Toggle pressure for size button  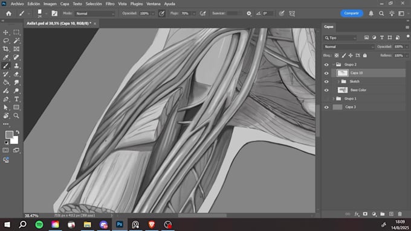[x=282, y=13]
